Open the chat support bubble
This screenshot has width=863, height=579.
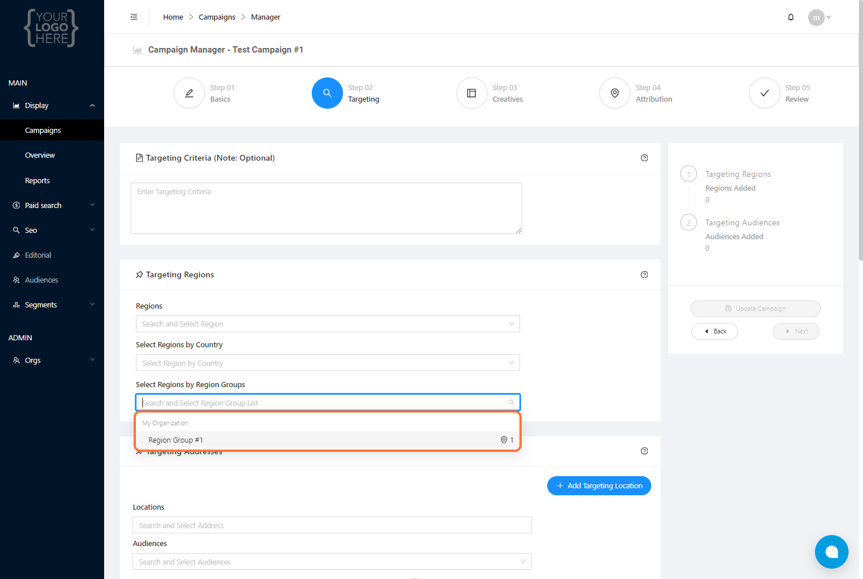831,552
